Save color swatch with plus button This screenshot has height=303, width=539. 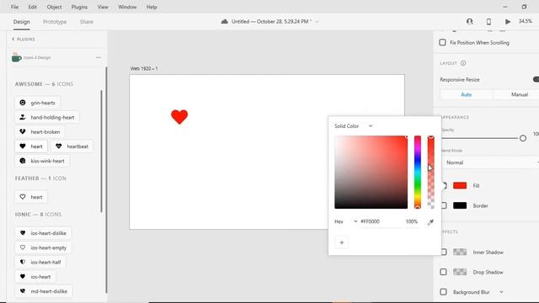tap(341, 242)
